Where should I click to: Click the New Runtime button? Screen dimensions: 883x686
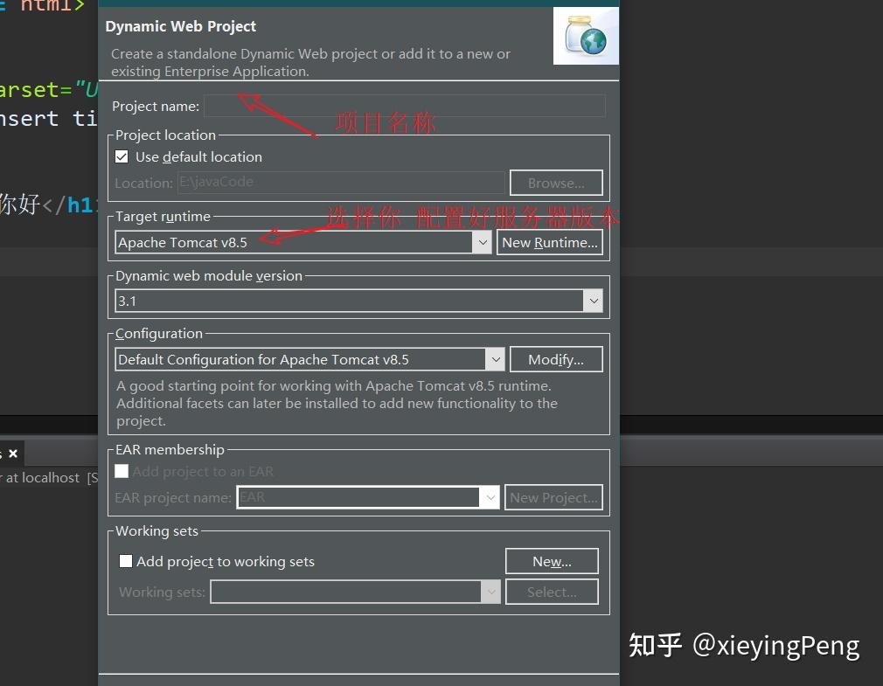549,242
